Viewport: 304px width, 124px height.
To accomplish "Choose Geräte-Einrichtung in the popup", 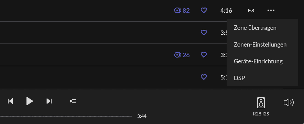I will (x=258, y=61).
